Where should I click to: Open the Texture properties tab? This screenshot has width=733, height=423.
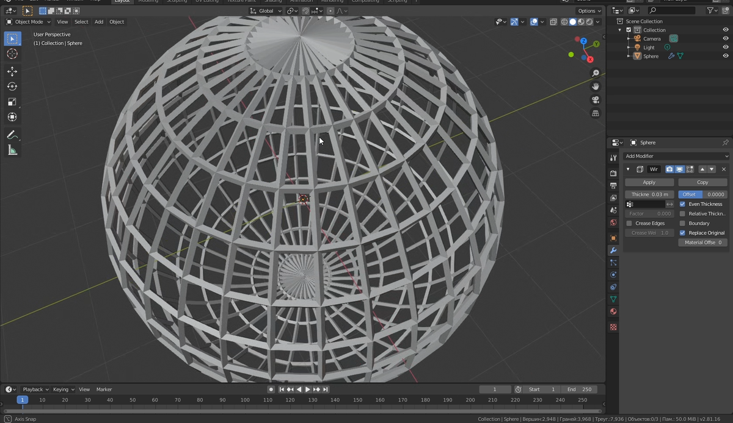pyautogui.click(x=613, y=327)
